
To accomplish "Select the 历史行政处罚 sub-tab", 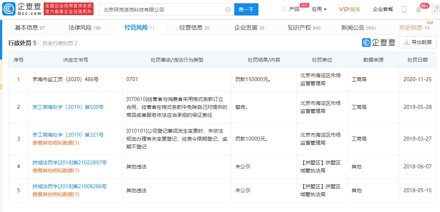I will coord(60,43).
